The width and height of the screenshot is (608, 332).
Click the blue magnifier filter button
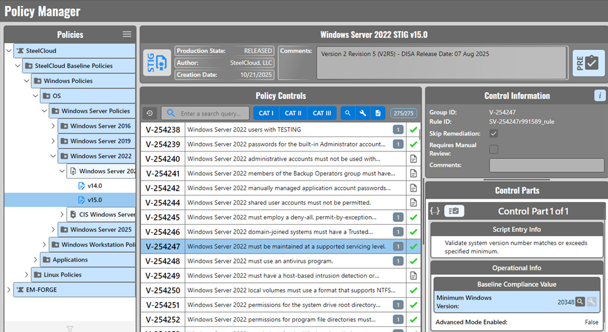click(348, 113)
